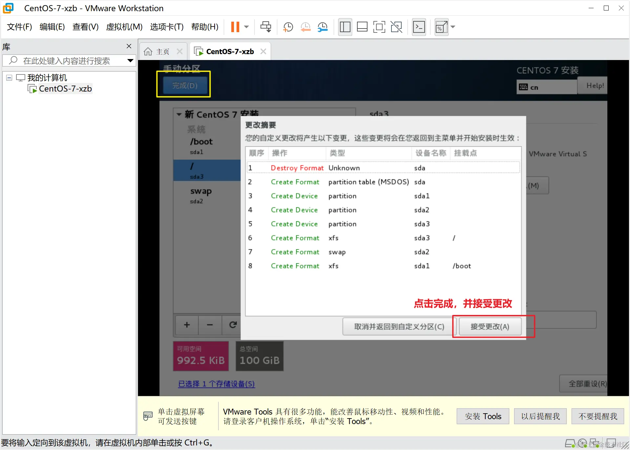Open the 虚拟机(M) menu
Screen dimensions: 630x450
124,27
